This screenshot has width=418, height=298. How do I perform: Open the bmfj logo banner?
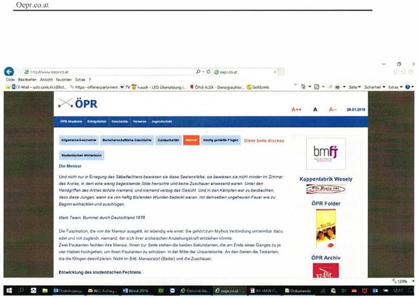point(325,154)
